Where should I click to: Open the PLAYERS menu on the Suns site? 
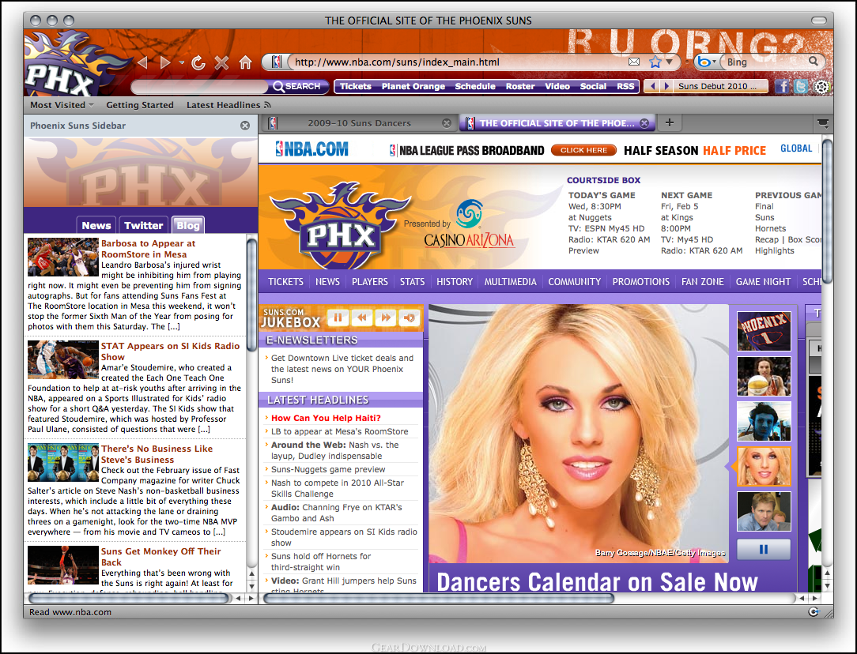coord(369,282)
